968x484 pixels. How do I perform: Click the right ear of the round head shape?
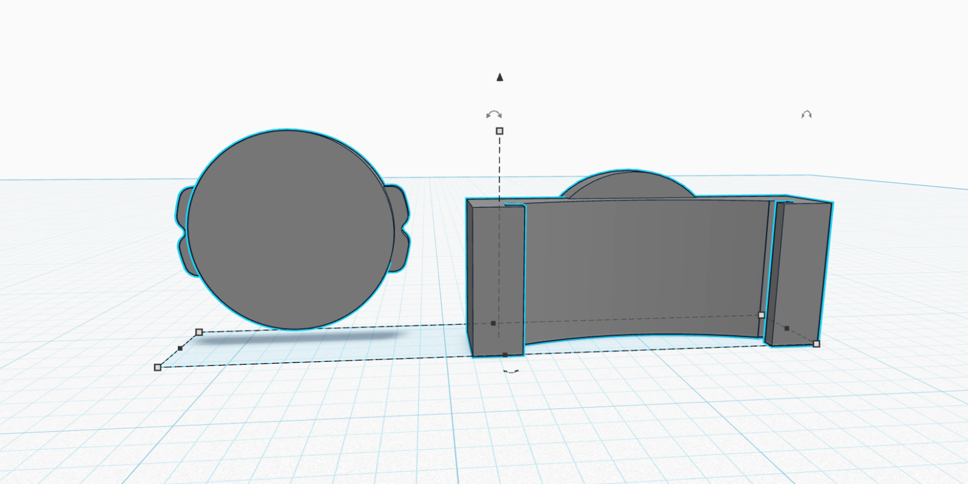pos(400,229)
